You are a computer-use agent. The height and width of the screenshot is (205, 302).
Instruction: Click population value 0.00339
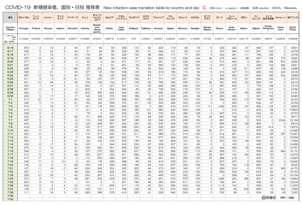(60, 39)
